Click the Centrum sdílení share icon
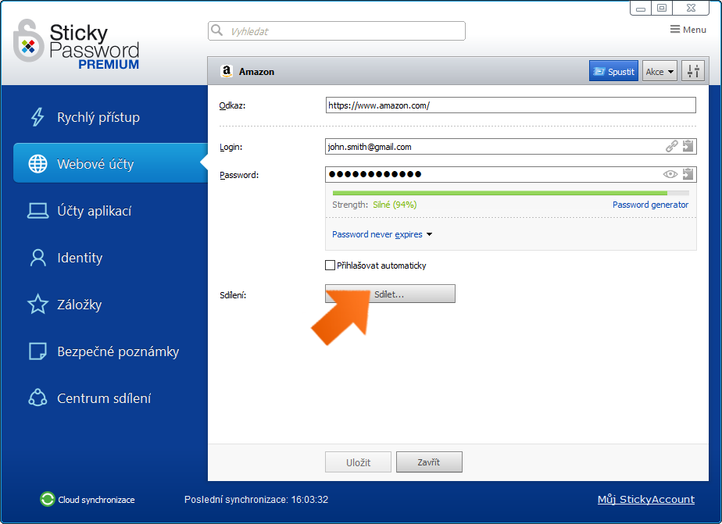Screen dimensions: 722x524 (38, 397)
